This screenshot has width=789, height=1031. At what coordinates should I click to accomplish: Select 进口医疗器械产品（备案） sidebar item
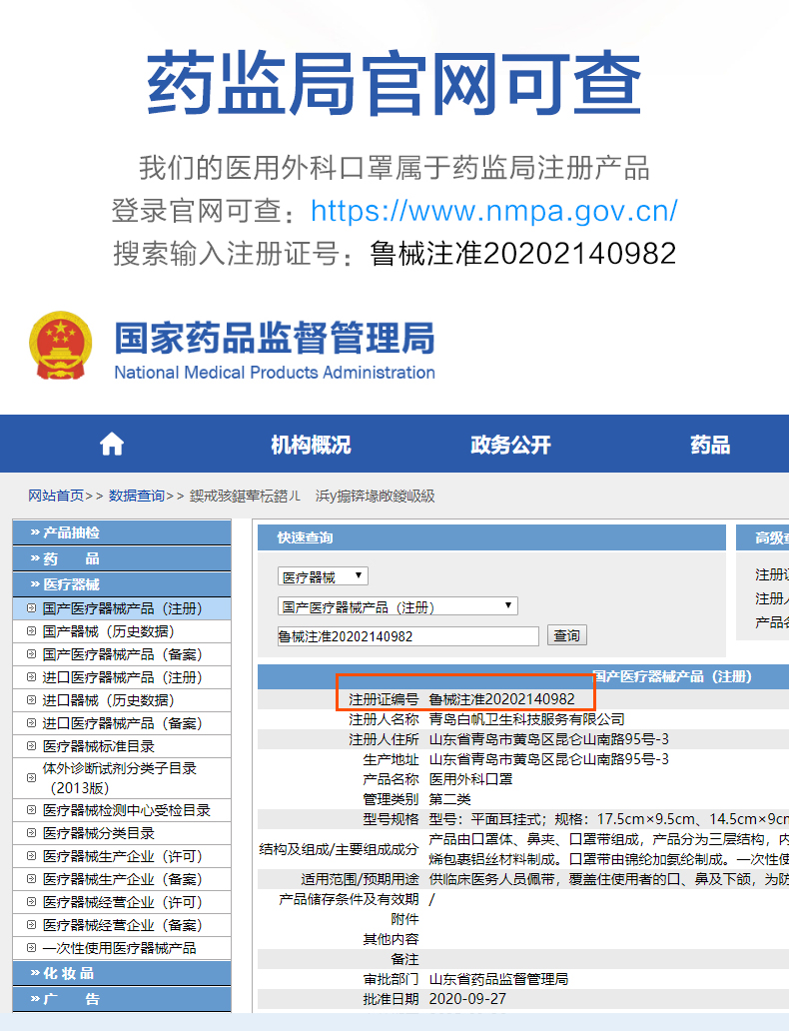coord(122,723)
